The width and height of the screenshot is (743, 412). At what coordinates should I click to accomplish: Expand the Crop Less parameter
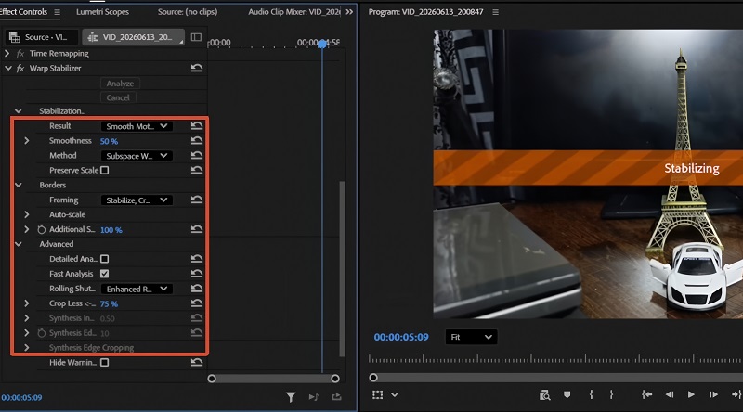click(x=27, y=303)
